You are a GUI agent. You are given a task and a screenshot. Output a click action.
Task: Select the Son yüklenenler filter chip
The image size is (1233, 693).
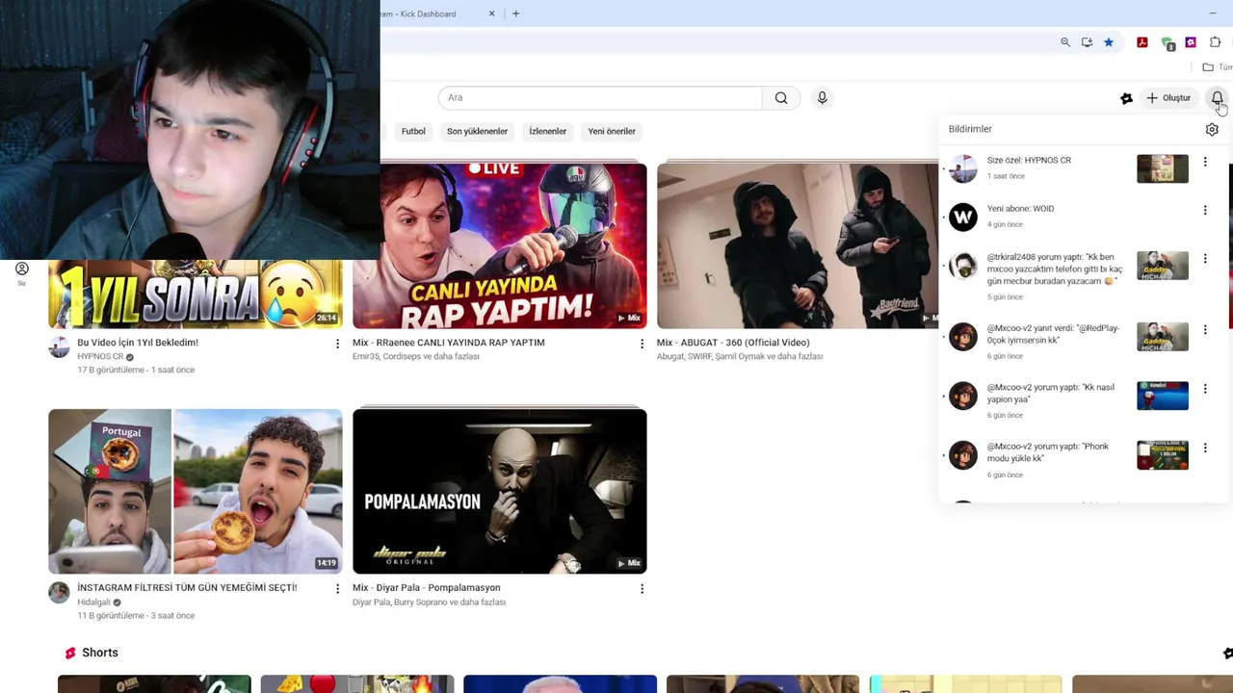[477, 131]
